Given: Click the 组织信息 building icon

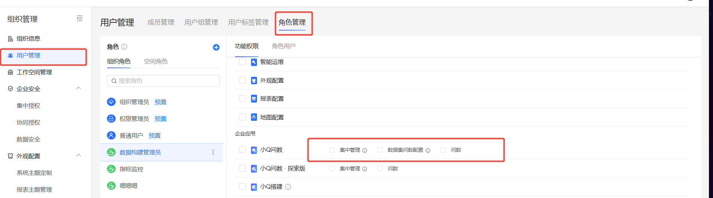Looking at the screenshot, I should point(10,39).
